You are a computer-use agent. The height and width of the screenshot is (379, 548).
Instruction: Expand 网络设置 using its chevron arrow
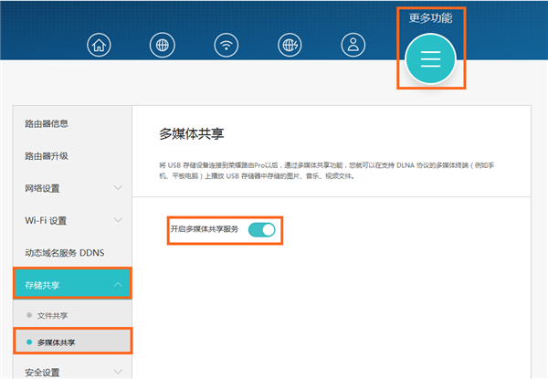(118, 188)
